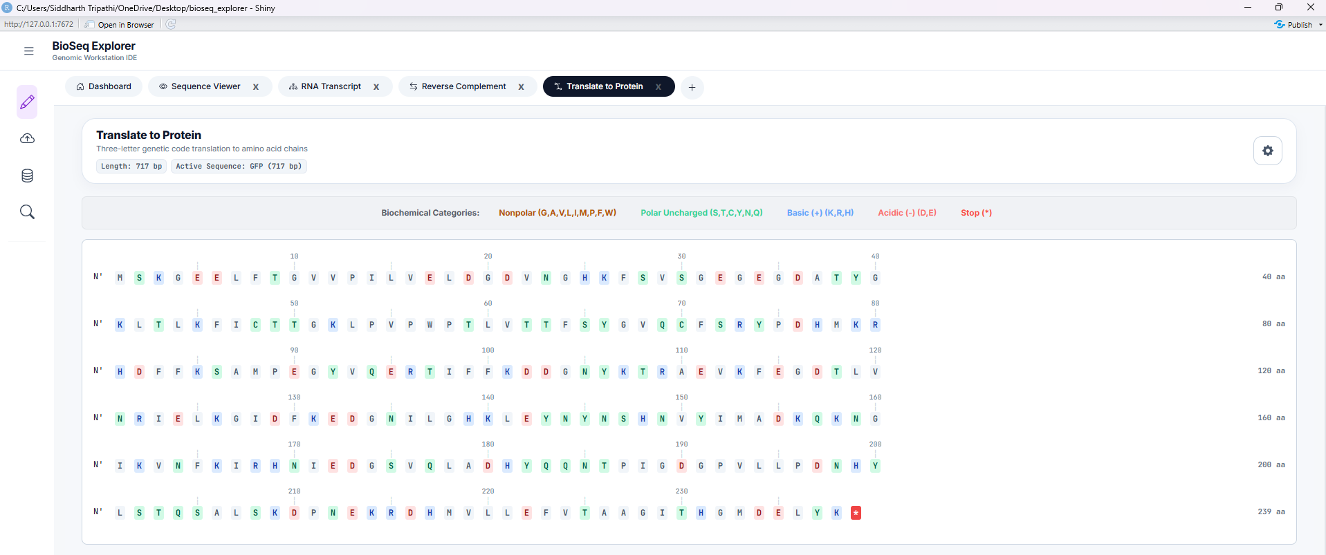Close the Reverse Complement tab

[522, 87]
